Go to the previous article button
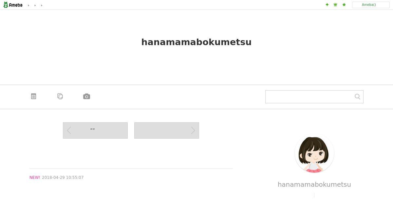 pyautogui.click(x=95, y=130)
